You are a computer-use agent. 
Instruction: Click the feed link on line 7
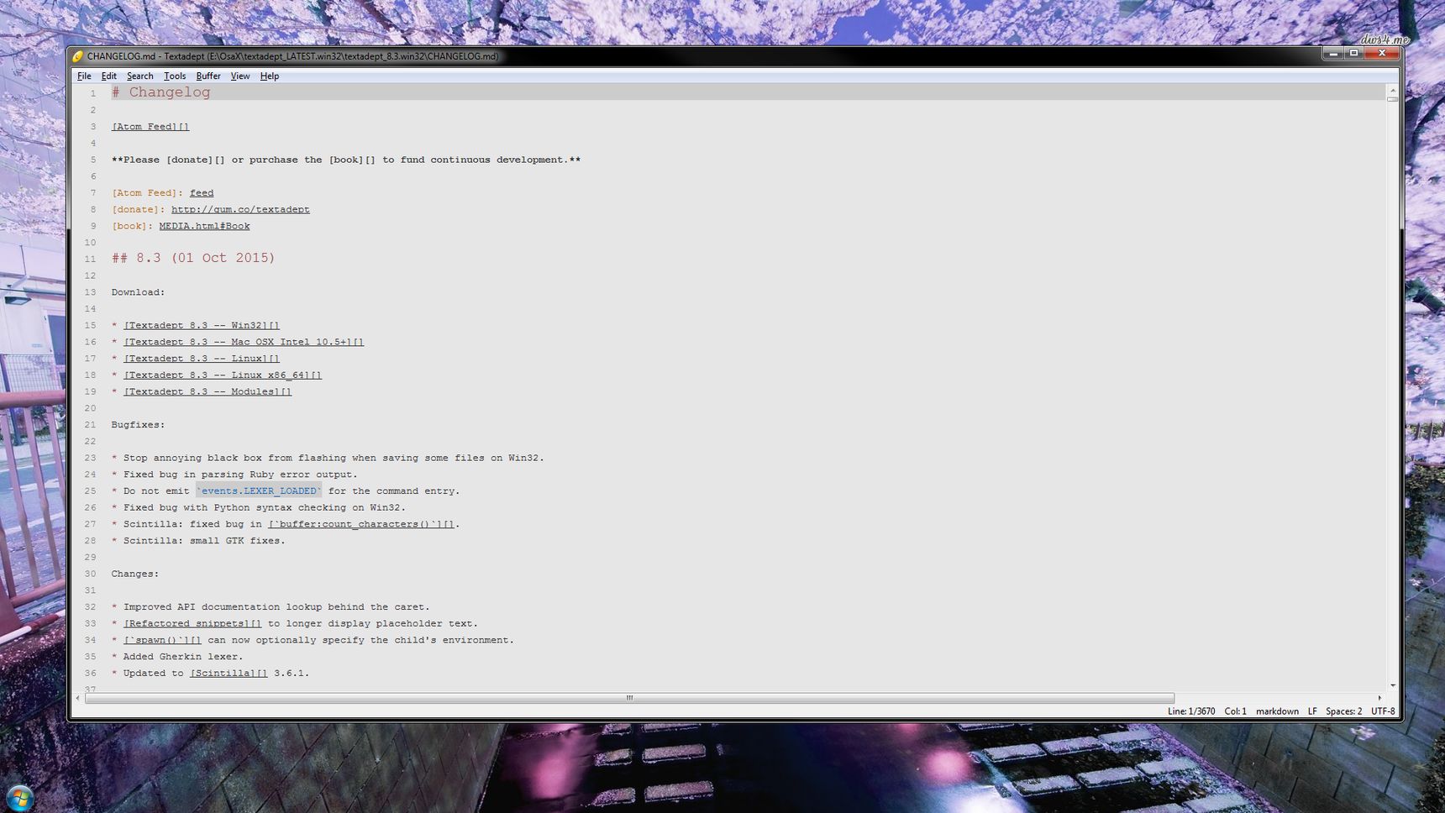coord(202,193)
